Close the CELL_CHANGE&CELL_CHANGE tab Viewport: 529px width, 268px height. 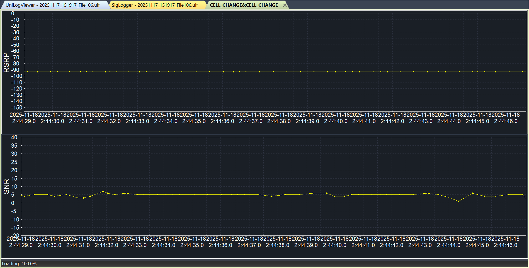point(285,5)
